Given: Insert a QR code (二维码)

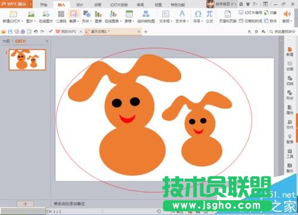Looking at the screenshot, I should pyautogui.click(x=61, y=16).
